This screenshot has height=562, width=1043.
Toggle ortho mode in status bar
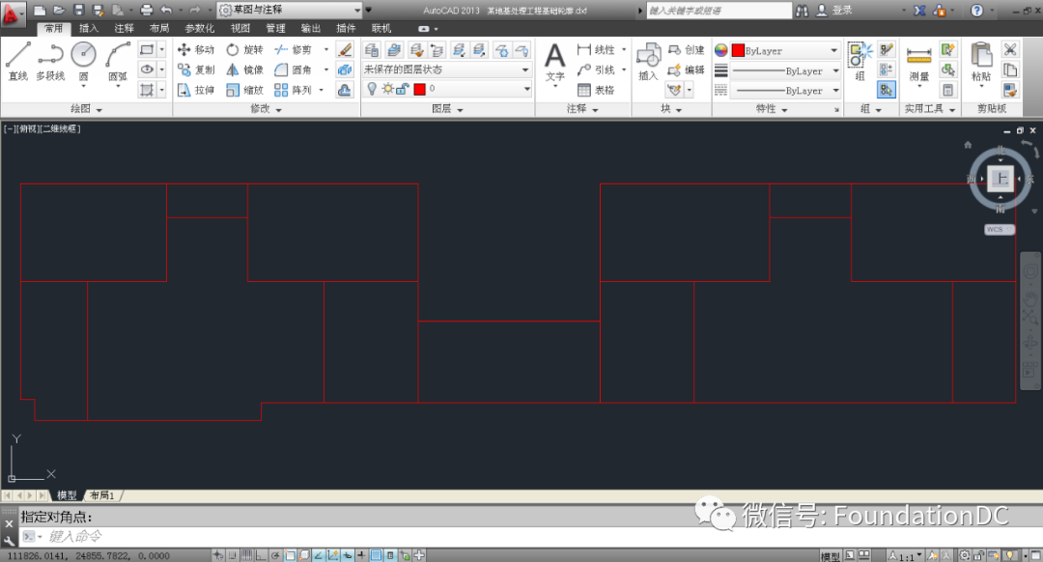pyautogui.click(x=261, y=555)
